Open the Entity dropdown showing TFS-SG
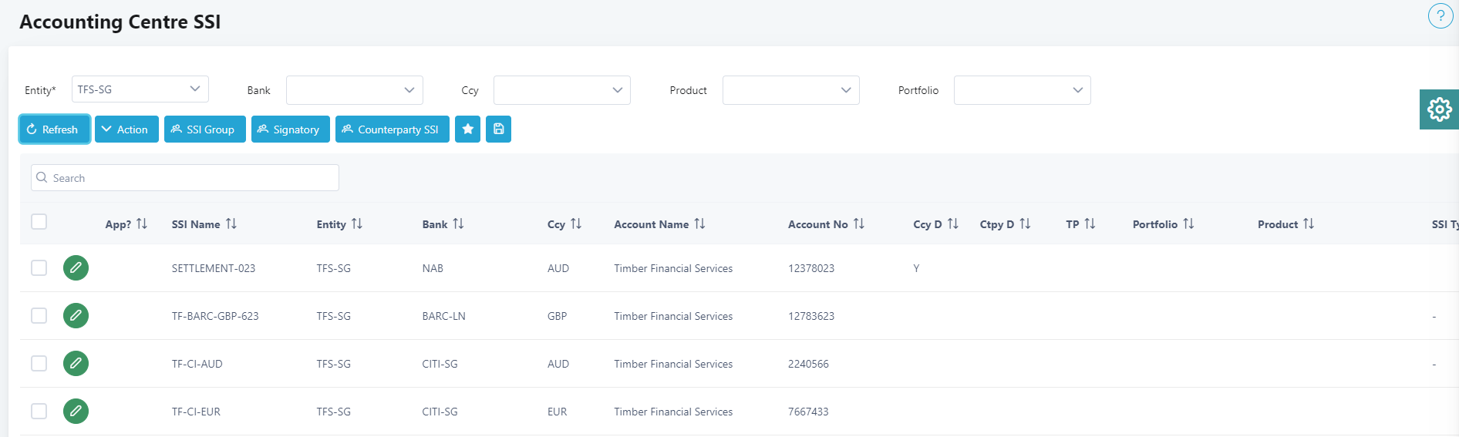The width and height of the screenshot is (1459, 437). click(140, 89)
